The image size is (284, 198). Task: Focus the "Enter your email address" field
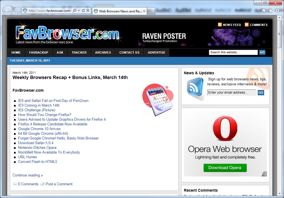232,93
